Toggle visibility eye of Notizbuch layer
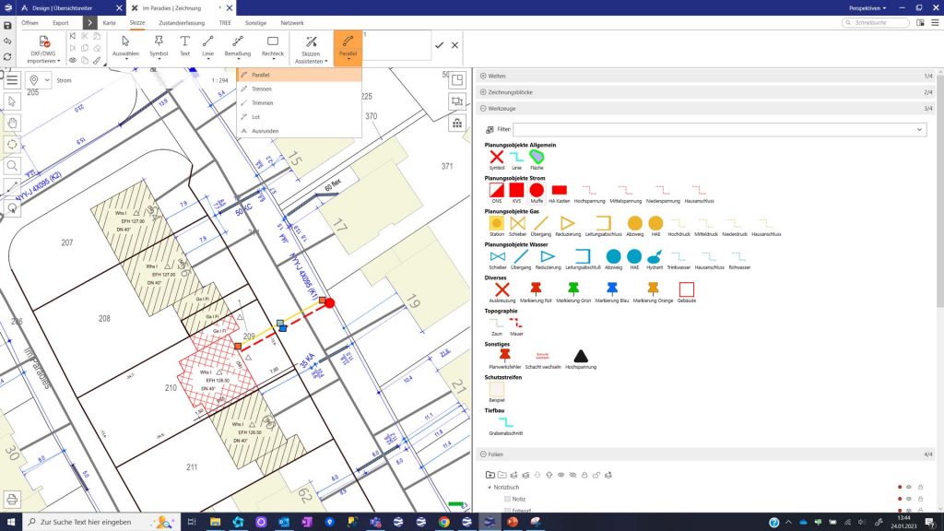 click(909, 486)
